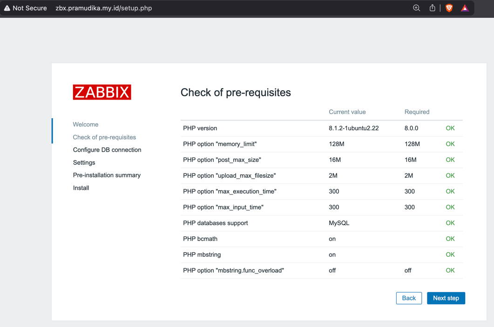
Task: Click current value 300 for max_input_time
Action: point(334,207)
